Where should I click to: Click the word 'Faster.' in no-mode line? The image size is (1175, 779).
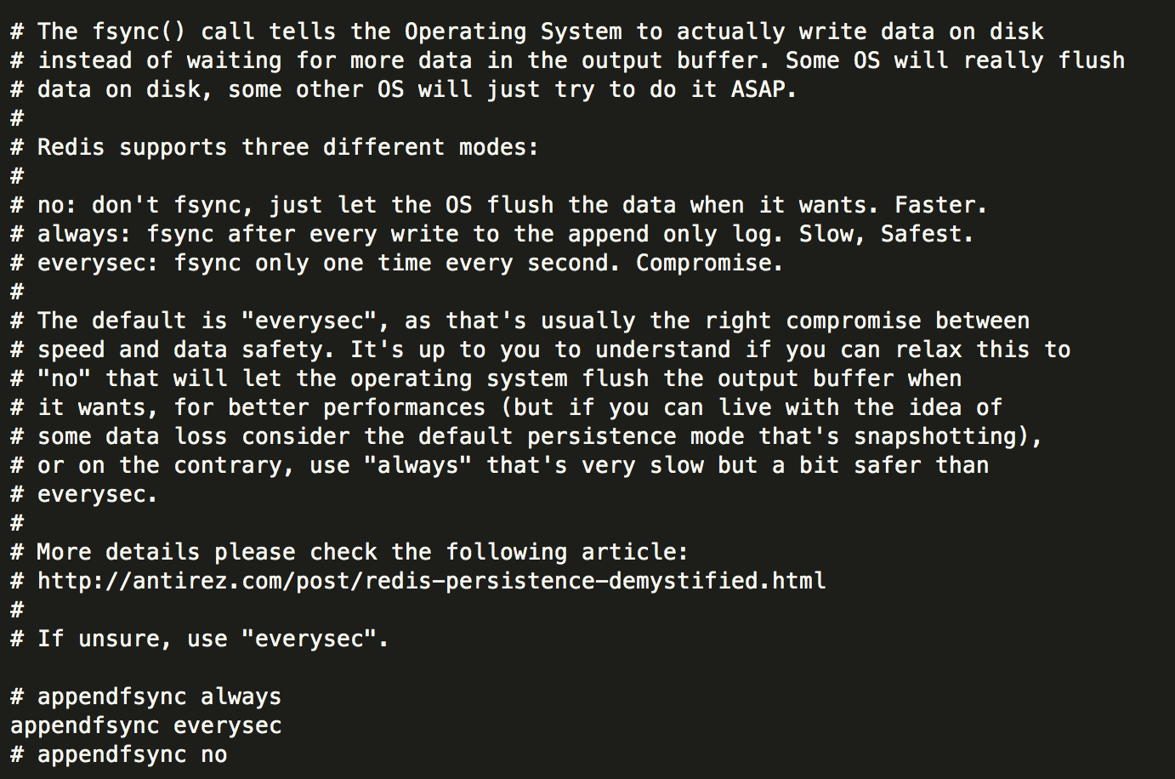[x=940, y=205]
